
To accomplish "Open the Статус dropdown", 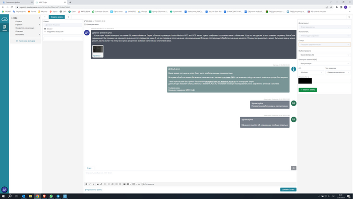I will 325,44.
